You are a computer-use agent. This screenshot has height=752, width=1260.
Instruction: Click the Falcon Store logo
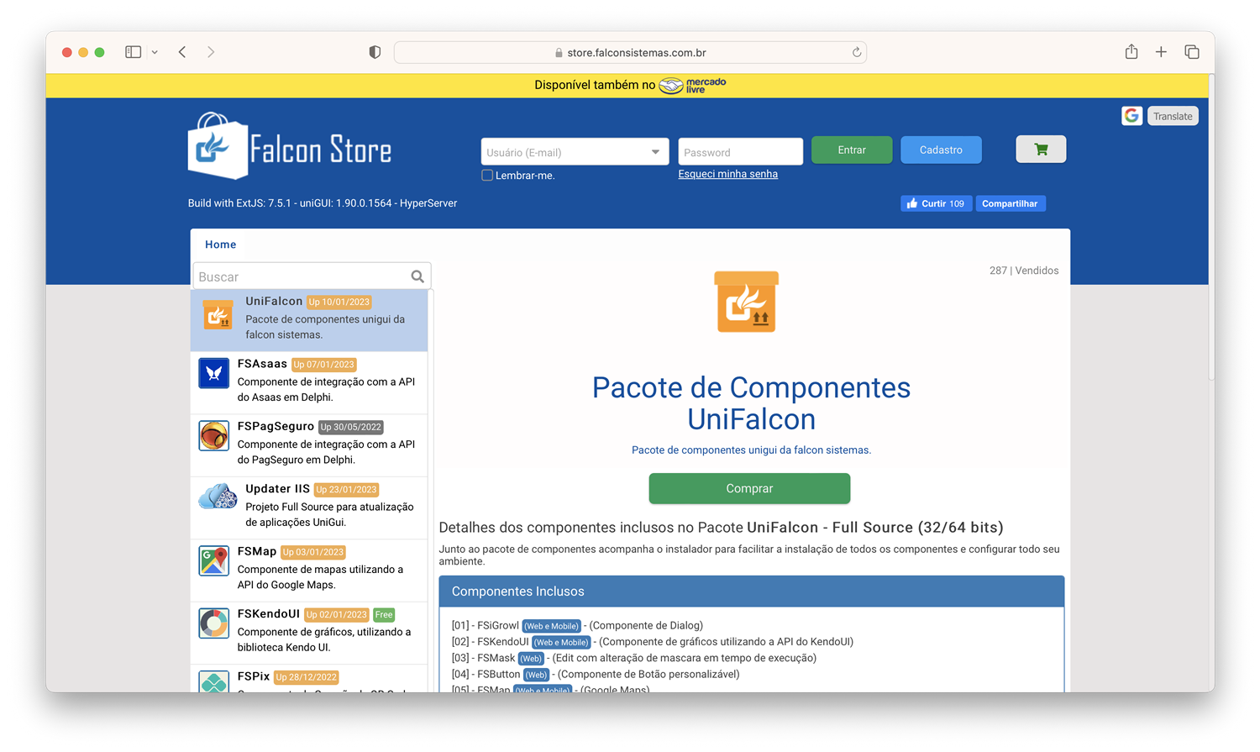tap(290, 146)
